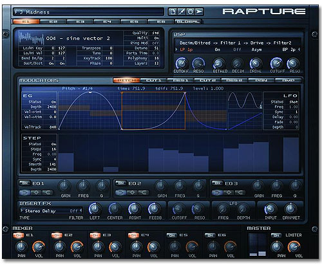This screenshot has height=266, width=322.
Task: Switch to element E2 tab
Action: tap(53, 21)
